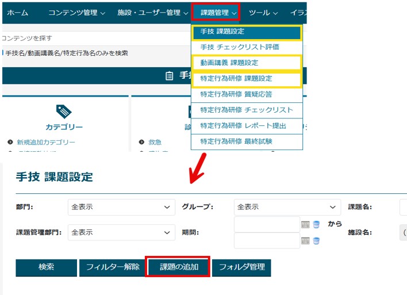This screenshot has width=407, height=295.
Task: Open the calendar picker for period end date
Action: [305, 241]
